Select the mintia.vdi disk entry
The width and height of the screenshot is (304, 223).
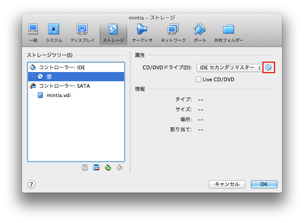pos(58,95)
